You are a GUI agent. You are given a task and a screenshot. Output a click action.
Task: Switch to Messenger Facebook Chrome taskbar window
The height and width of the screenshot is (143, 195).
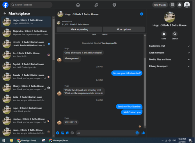click(59, 140)
